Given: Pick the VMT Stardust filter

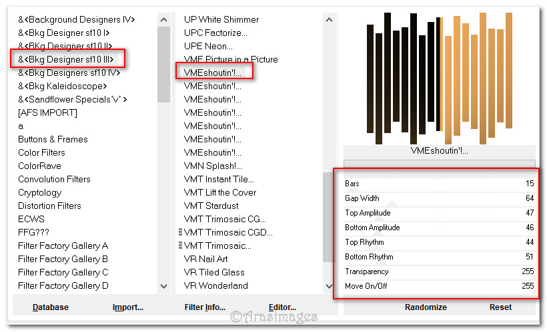Looking at the screenshot, I should 211,206.
